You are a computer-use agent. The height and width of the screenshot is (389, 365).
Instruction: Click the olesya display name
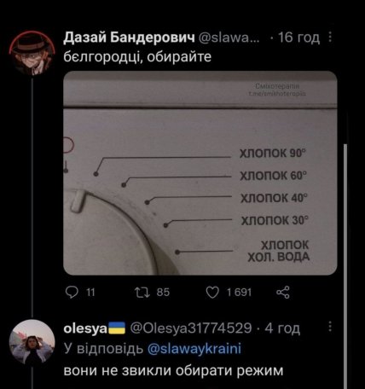coord(85,328)
